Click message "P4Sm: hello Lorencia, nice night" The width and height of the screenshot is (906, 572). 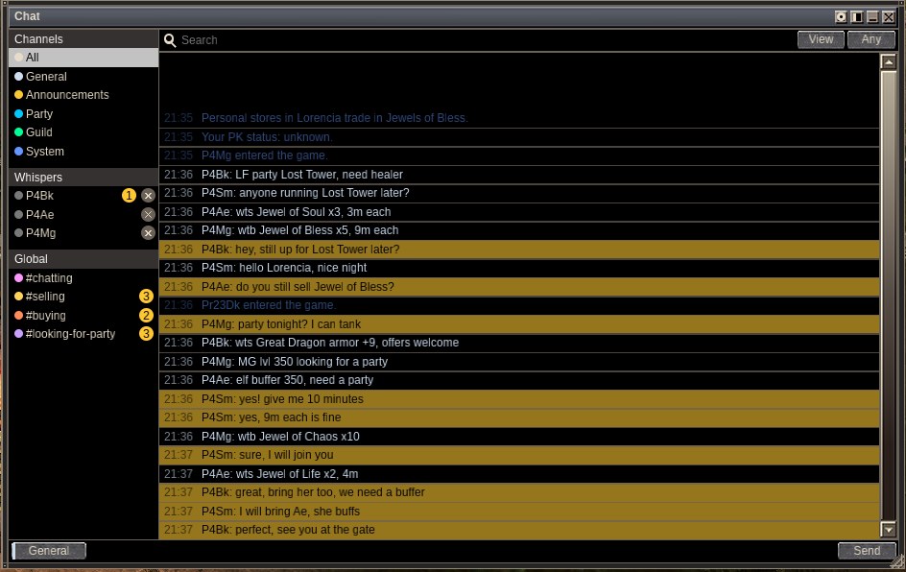[519, 268]
